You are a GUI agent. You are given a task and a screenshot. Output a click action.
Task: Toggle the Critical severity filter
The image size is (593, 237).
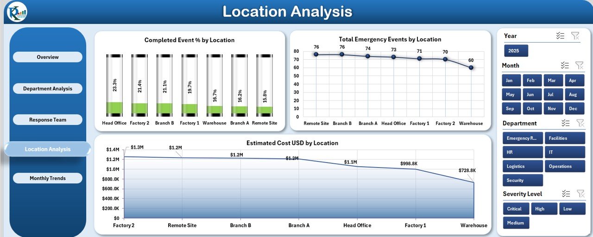tap(516, 209)
